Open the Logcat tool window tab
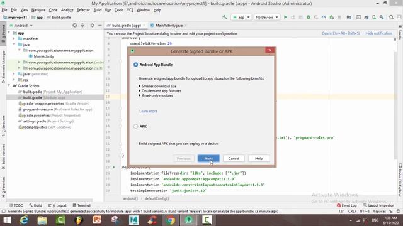This screenshot has width=403, height=226. pos(57,205)
